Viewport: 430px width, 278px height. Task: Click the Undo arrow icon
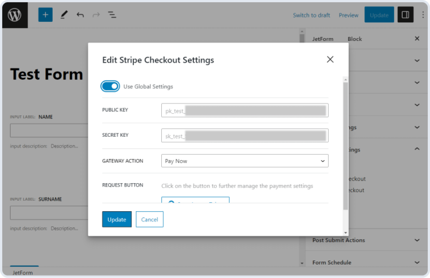point(80,15)
